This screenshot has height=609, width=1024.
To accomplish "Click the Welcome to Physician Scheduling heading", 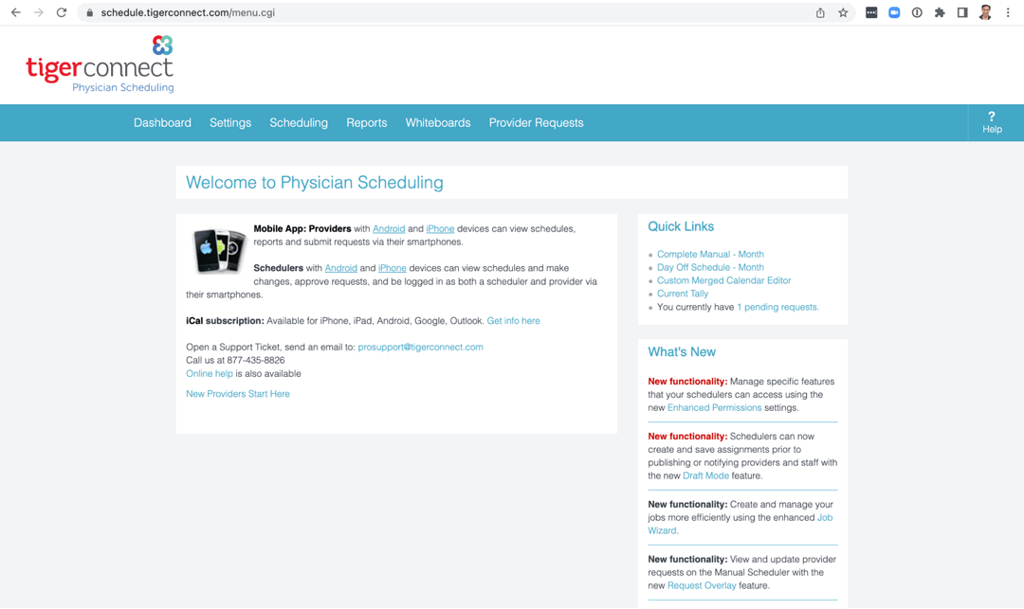I will tap(315, 183).
